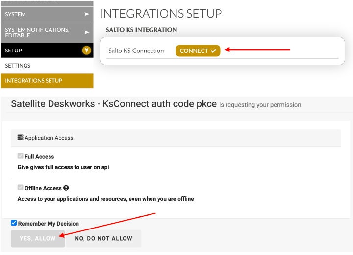353x255 pixels.
Task: Click 'Give gives full access to user on api'
Action: (63, 167)
